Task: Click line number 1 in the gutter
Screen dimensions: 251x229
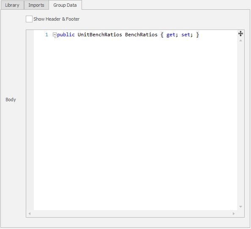Action: point(46,35)
